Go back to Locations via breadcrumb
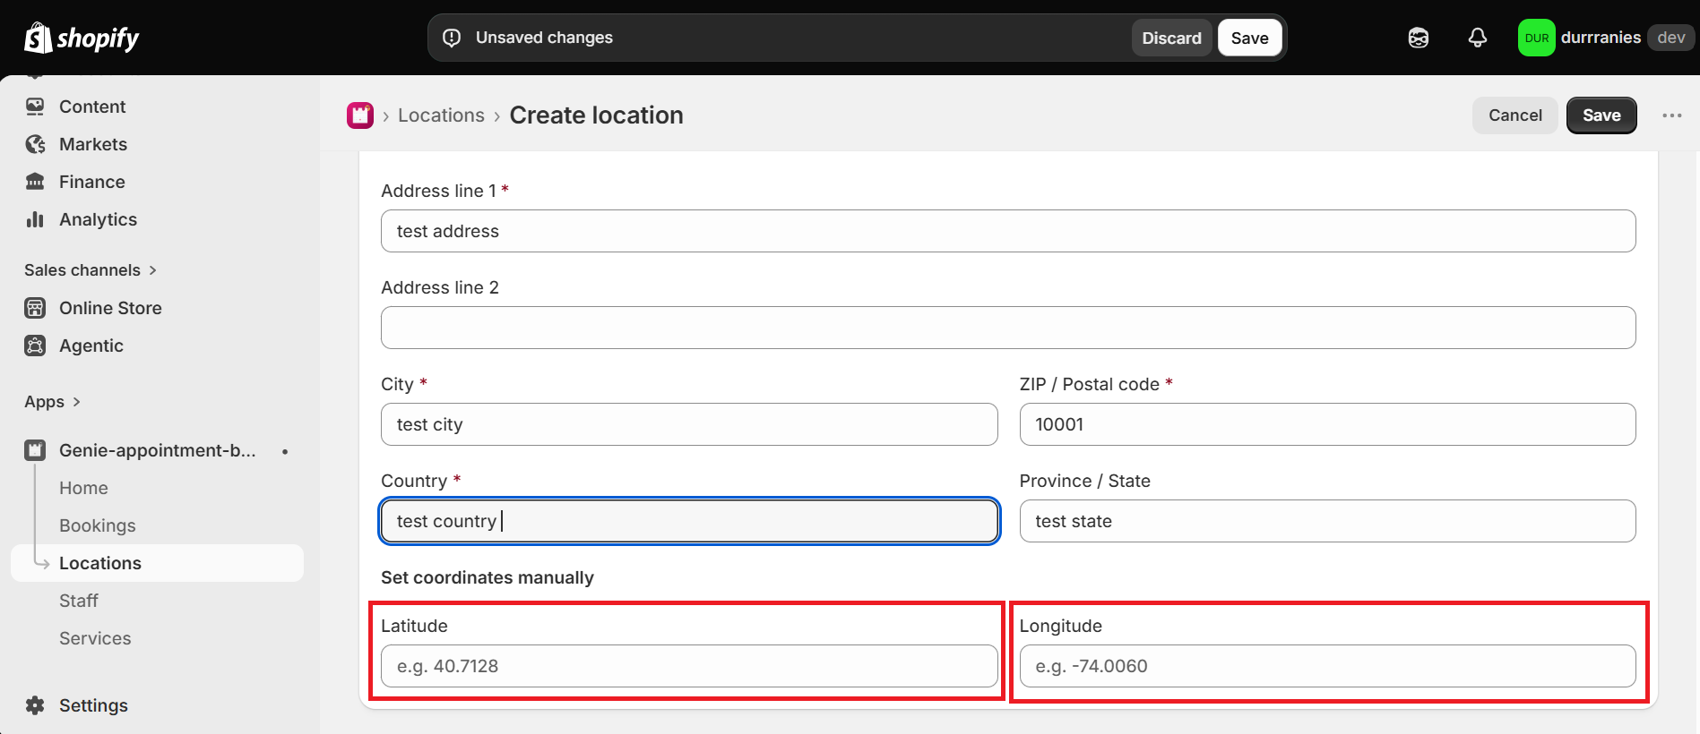1700x734 pixels. tap(441, 115)
